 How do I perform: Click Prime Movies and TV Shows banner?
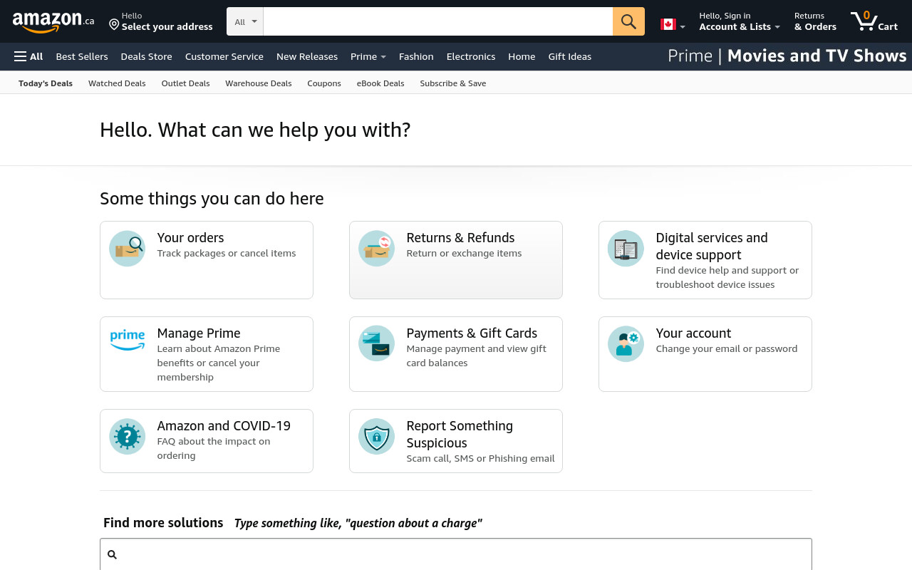point(787,56)
